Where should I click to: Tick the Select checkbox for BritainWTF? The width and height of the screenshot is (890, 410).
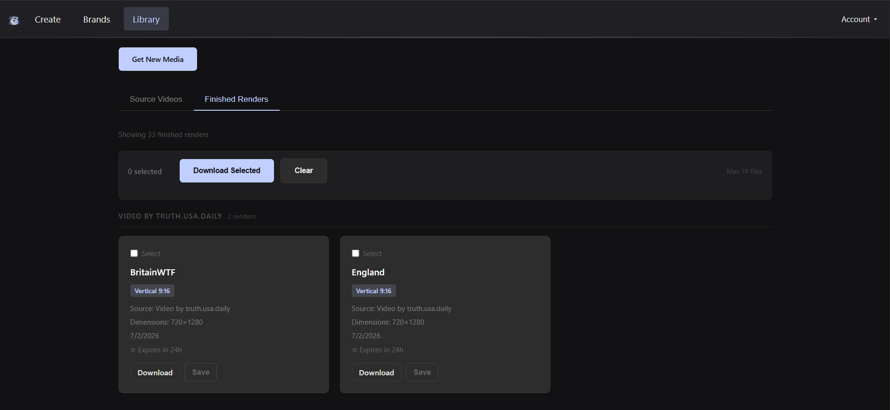click(x=134, y=253)
